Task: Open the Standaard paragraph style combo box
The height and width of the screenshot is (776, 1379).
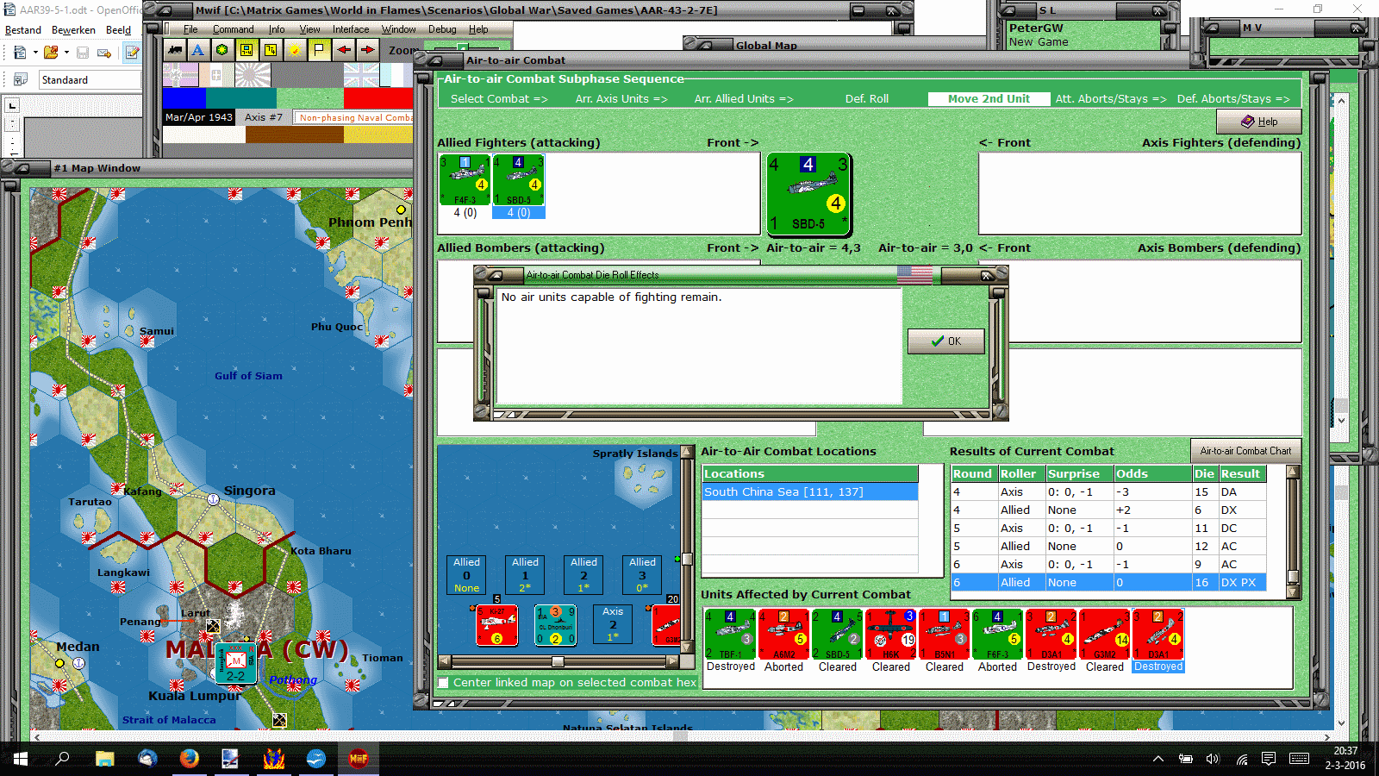Action: click(x=90, y=80)
